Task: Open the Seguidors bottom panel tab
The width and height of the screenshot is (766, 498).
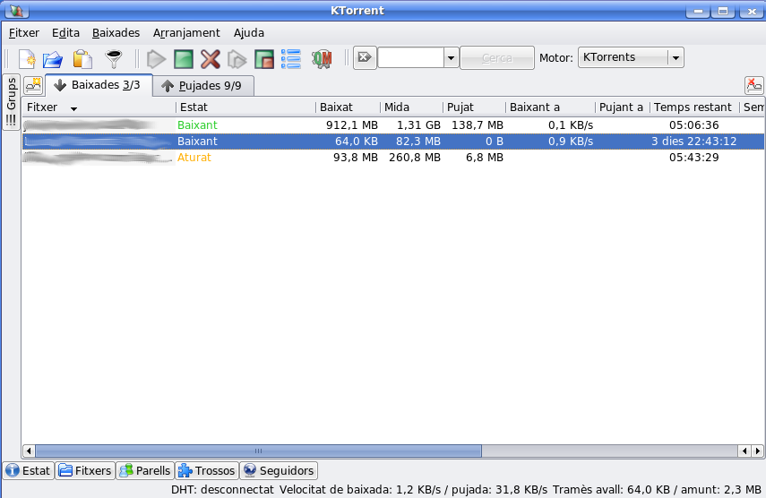Action: click(x=279, y=470)
